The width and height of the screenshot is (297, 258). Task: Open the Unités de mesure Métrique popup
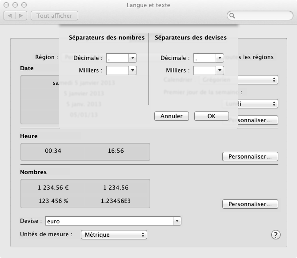114,234
